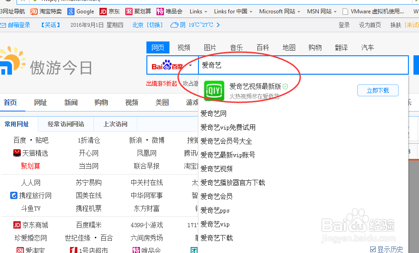The width and height of the screenshot is (419, 253).
Task: Choose suggestion 爱奇艺pps
Action: pos(215,210)
